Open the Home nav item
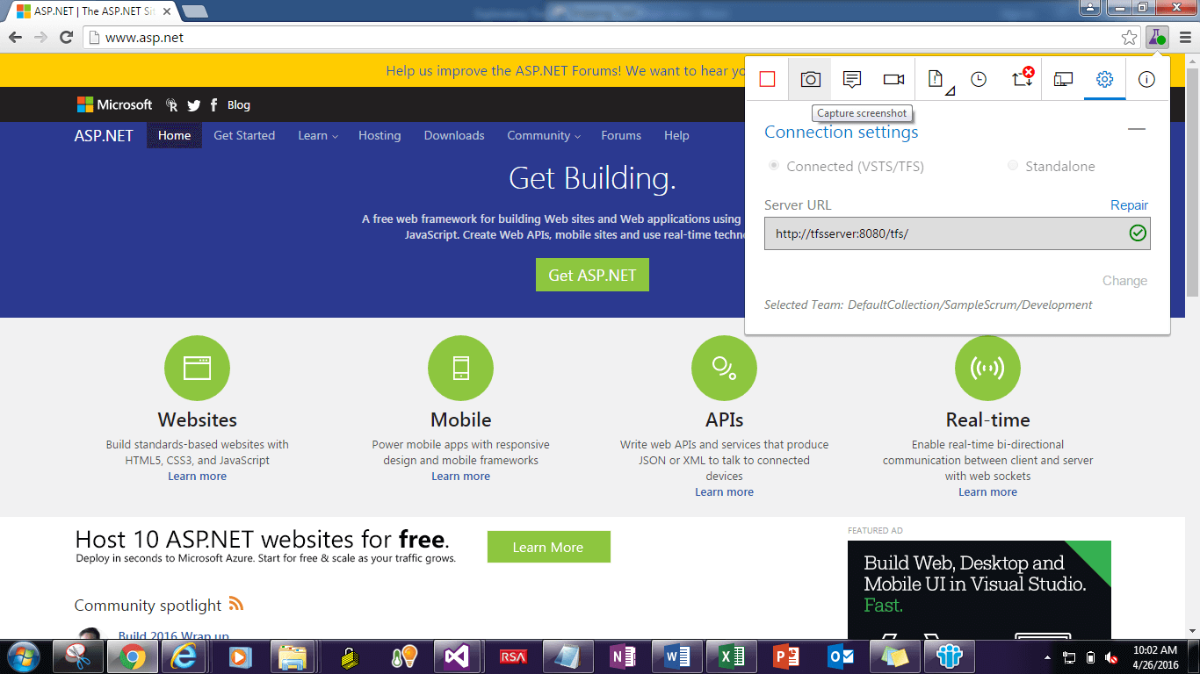 coord(174,135)
